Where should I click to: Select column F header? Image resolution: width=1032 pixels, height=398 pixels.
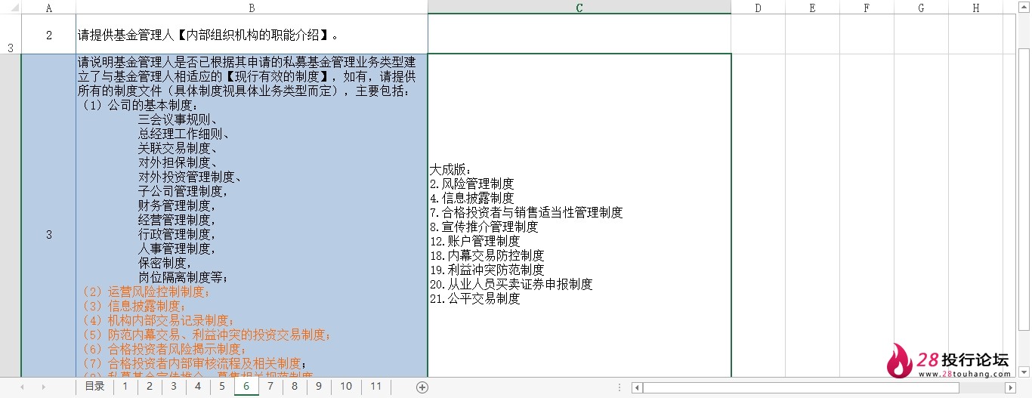(867, 8)
